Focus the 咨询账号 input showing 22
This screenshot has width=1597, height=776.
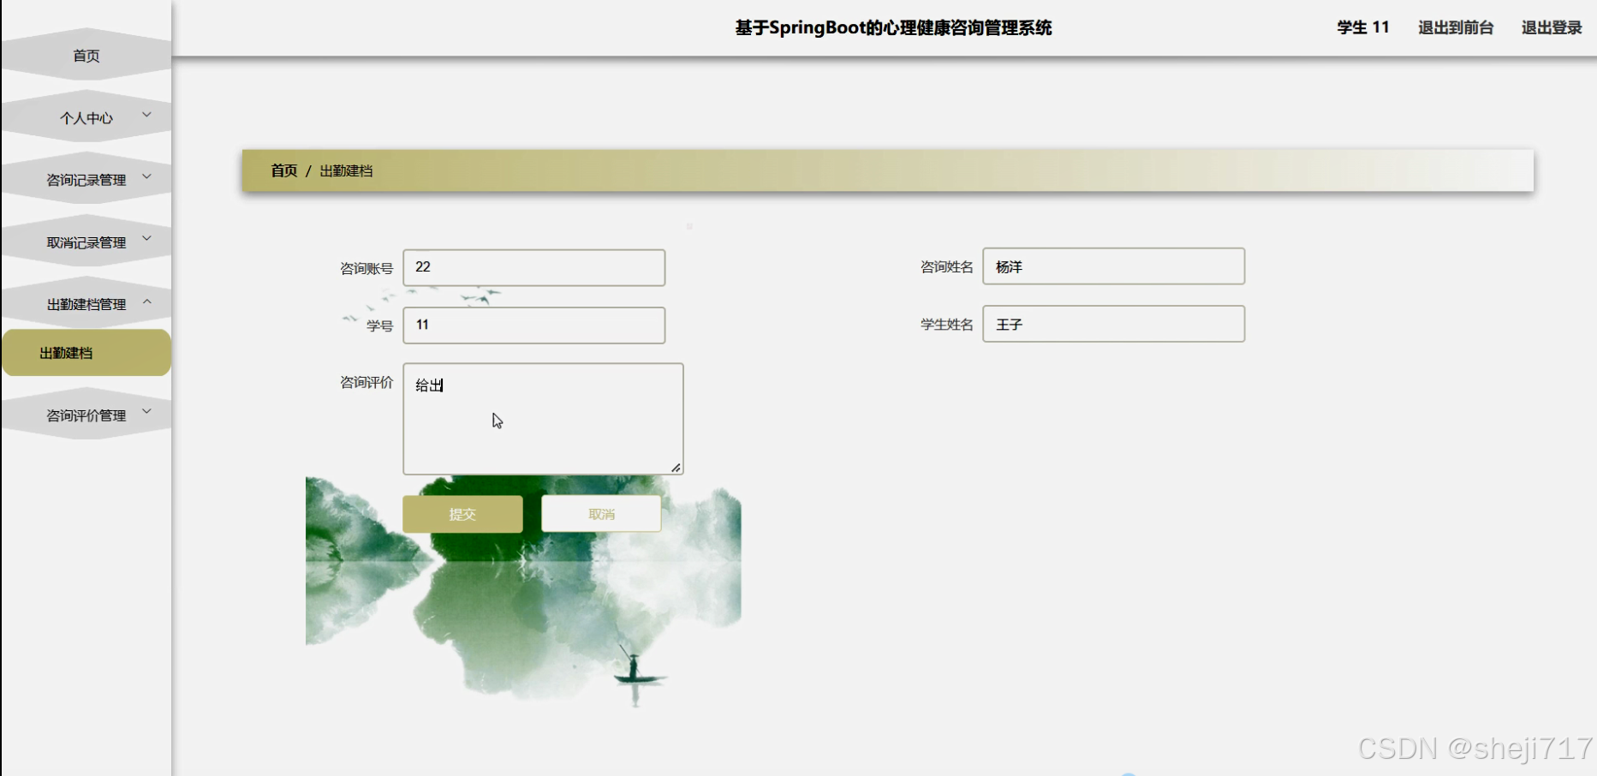point(533,267)
